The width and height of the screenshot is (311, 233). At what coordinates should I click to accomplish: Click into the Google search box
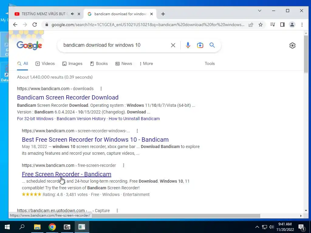115,45
